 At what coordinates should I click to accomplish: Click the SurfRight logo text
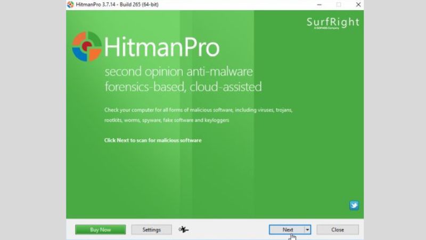(333, 23)
